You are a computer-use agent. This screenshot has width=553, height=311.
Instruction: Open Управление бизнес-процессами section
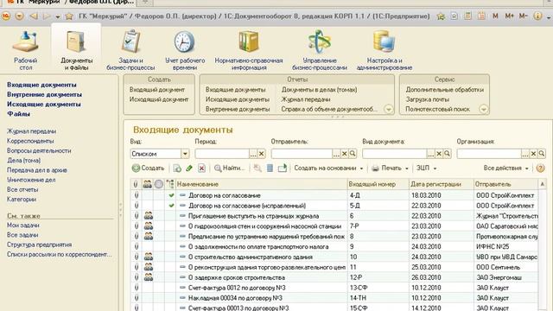[x=319, y=50]
